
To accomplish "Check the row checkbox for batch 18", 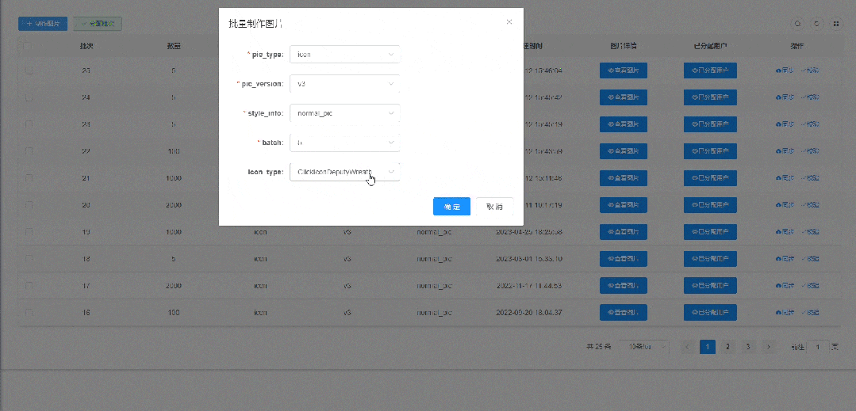I will point(29,258).
